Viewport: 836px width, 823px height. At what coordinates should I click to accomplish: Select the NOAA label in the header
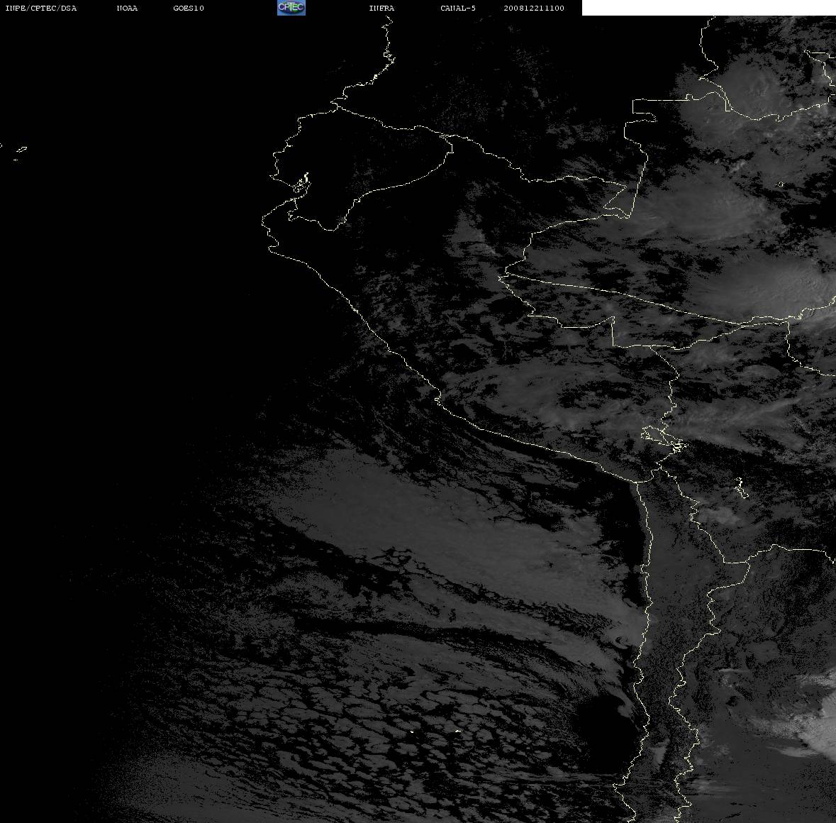(127, 8)
